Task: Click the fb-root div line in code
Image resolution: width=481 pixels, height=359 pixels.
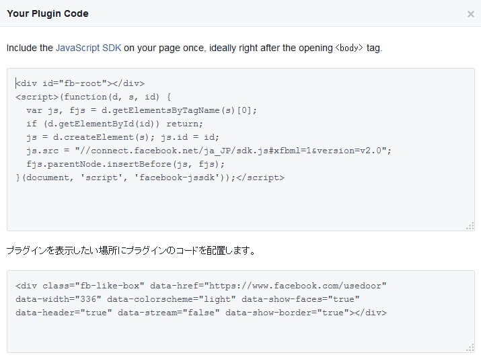Action: pos(80,83)
